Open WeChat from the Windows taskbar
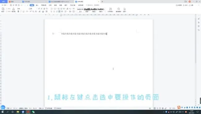The height and width of the screenshot is (114, 201). pos(33,112)
